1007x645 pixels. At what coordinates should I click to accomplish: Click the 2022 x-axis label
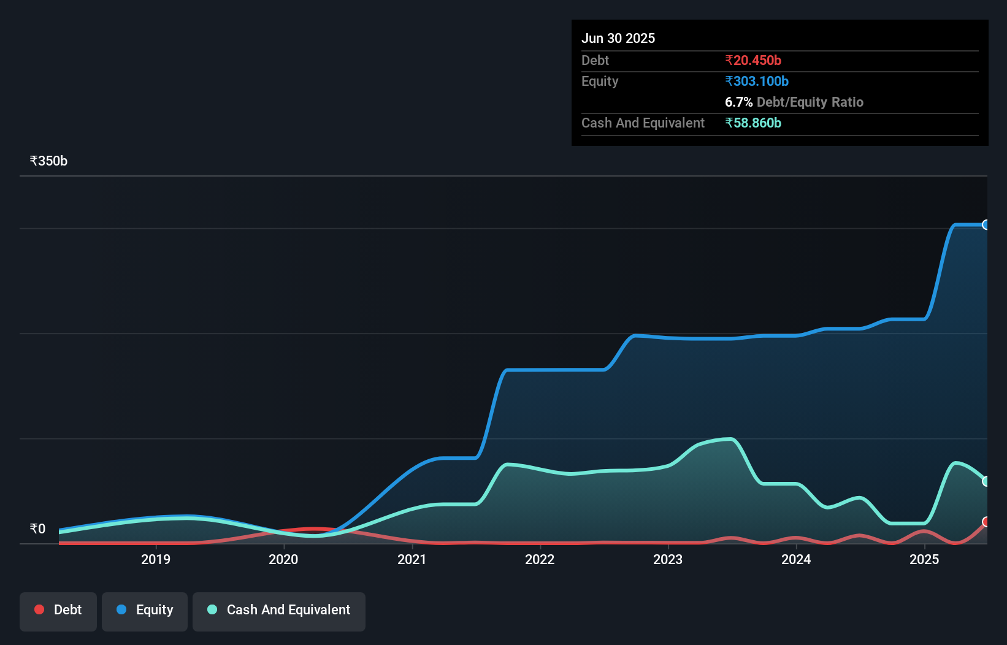coord(540,559)
